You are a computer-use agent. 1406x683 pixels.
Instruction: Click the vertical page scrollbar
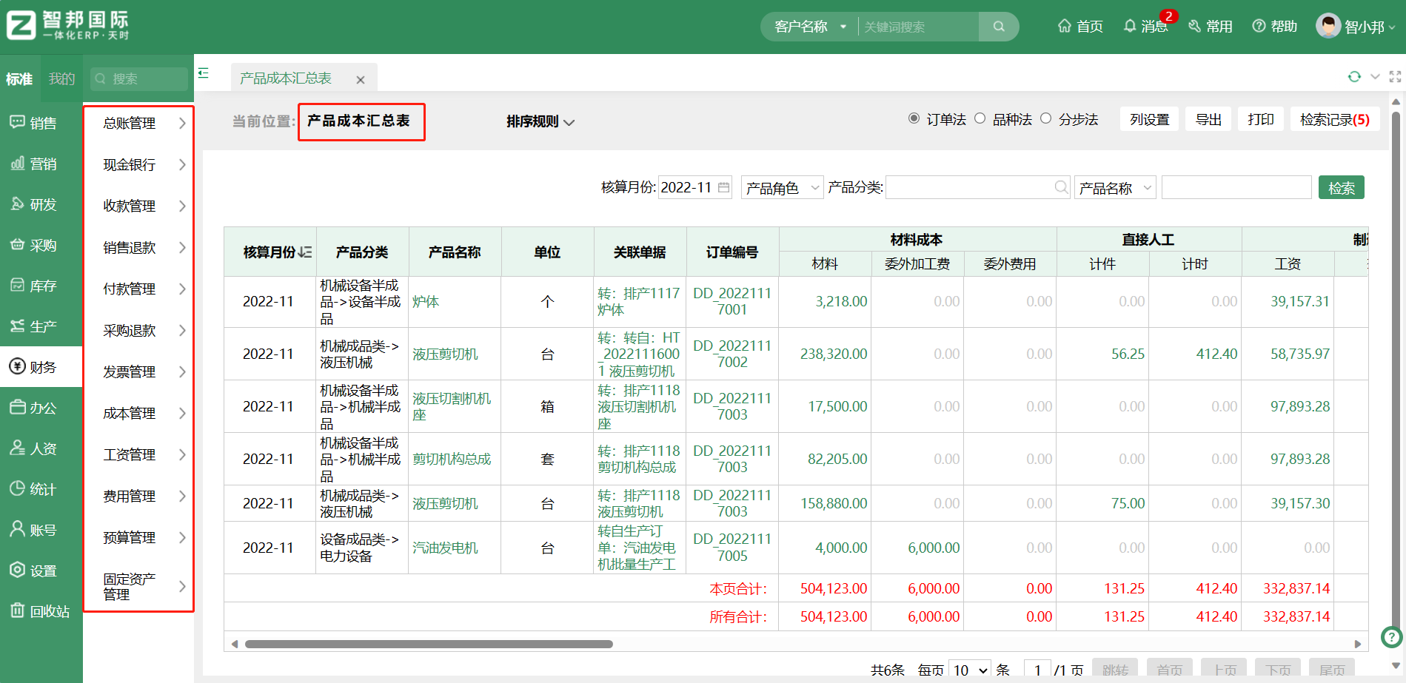1396,370
